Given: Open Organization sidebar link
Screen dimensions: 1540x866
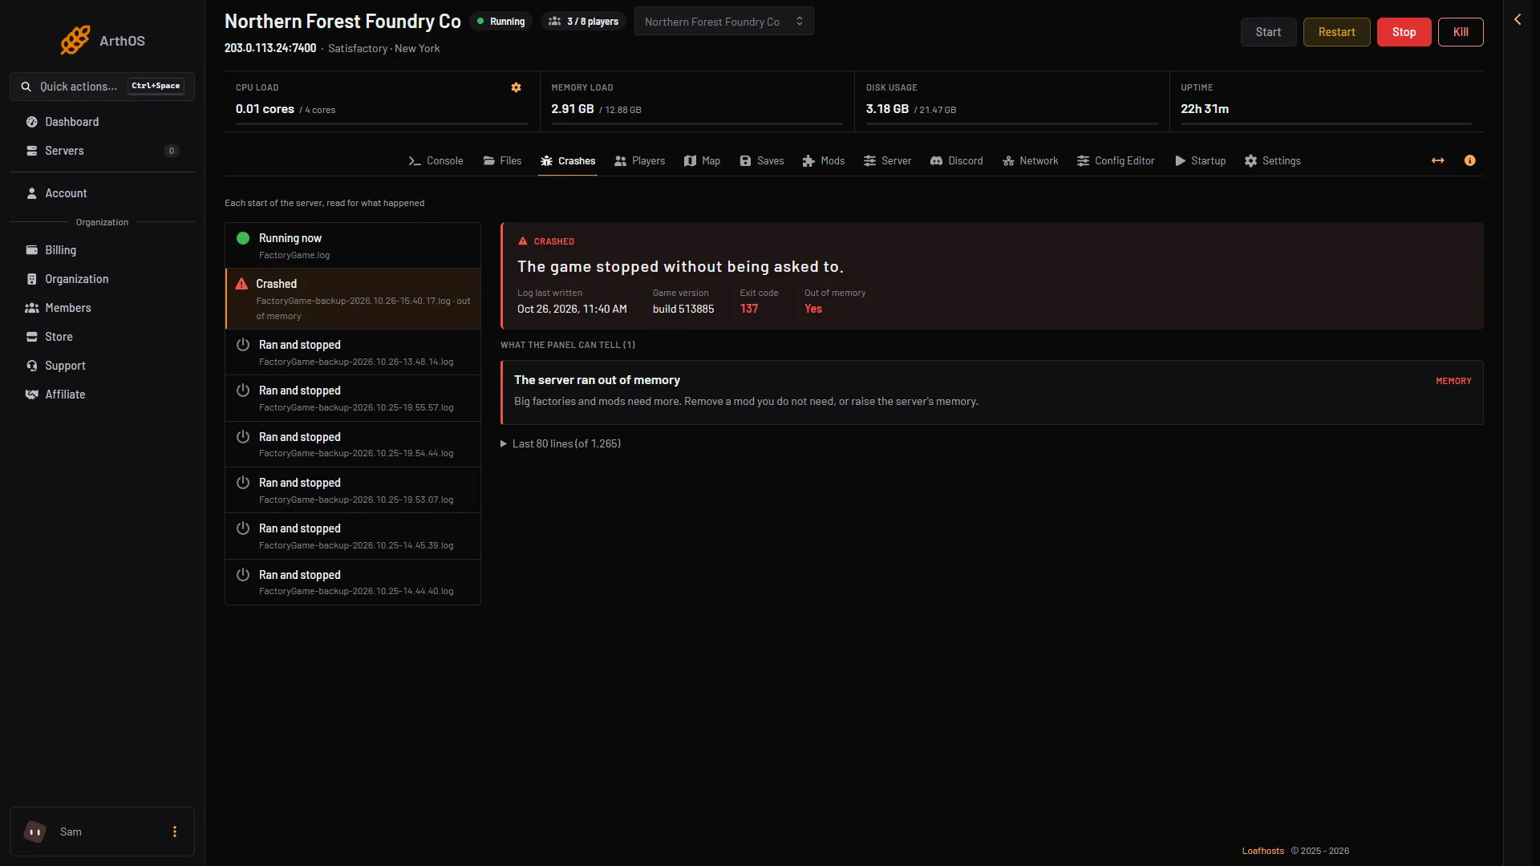Looking at the screenshot, I should (102, 279).
